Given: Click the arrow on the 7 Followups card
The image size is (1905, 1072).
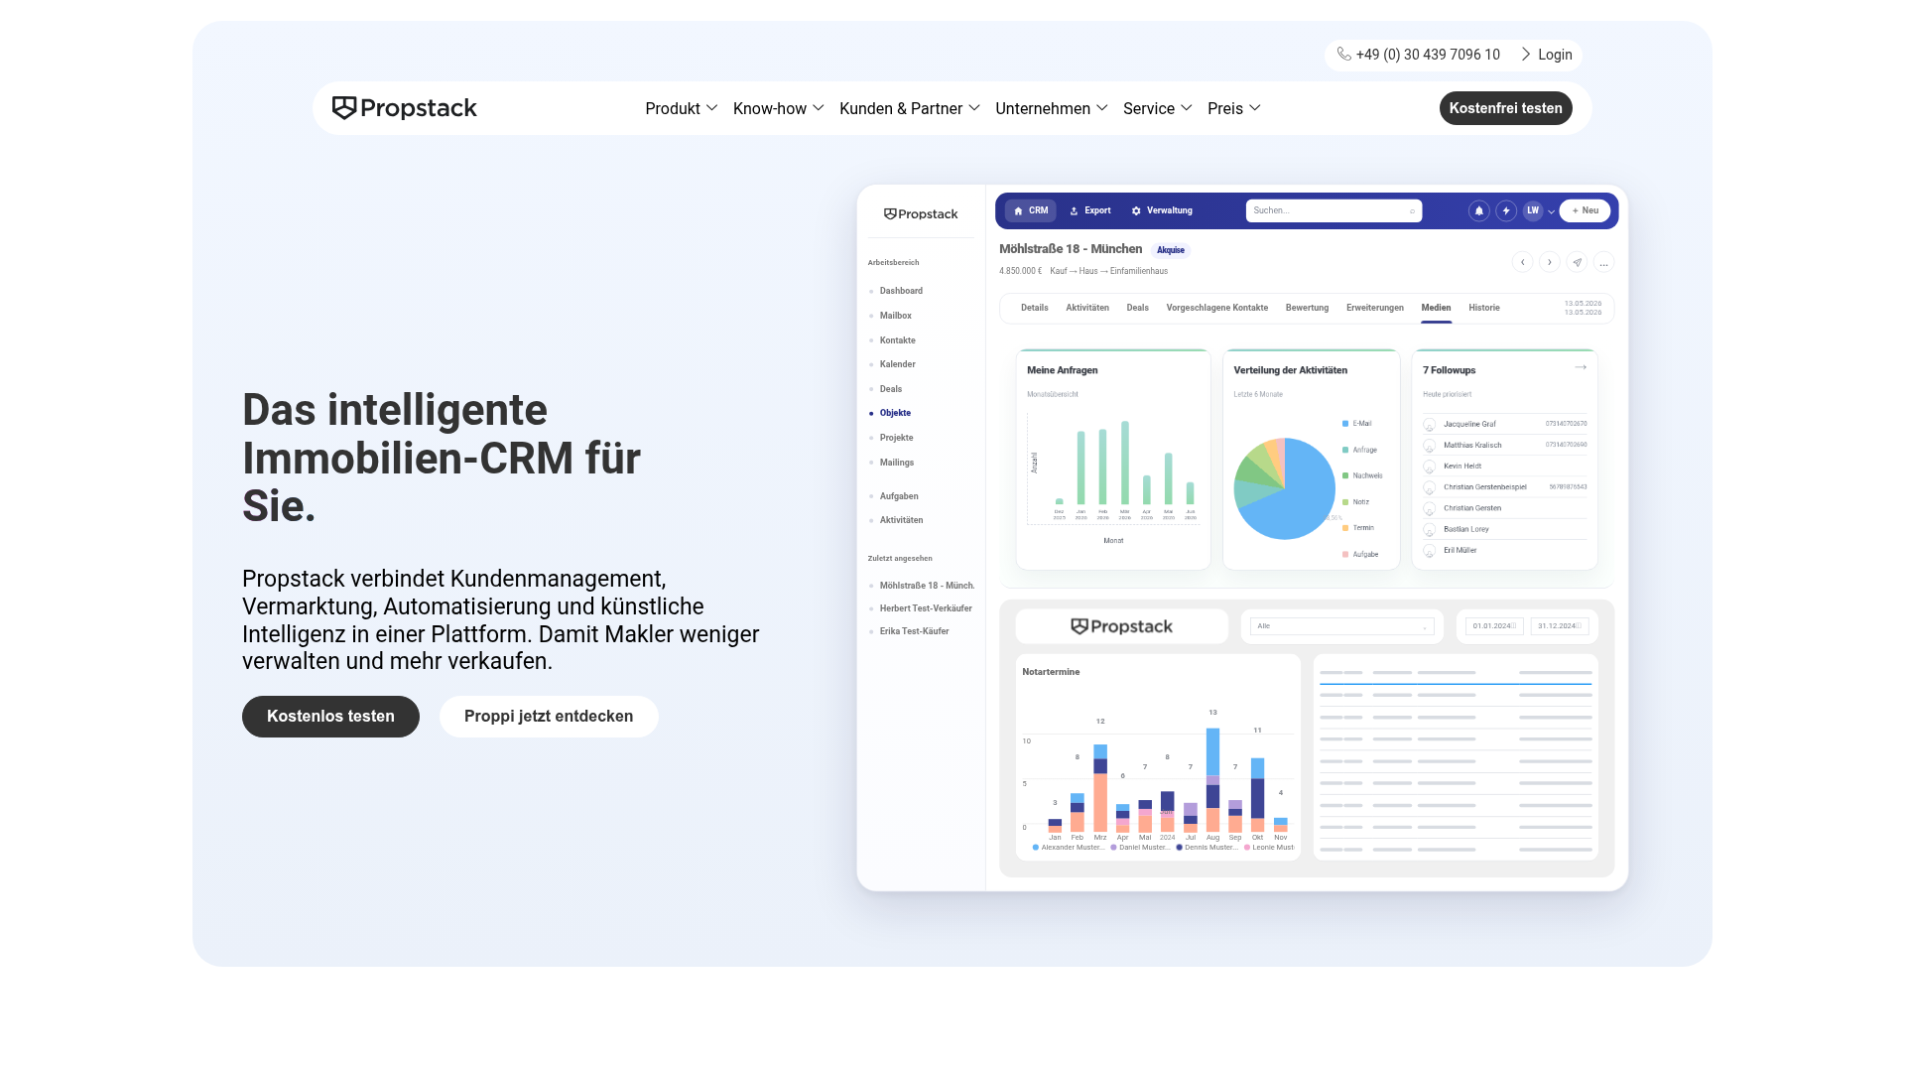Looking at the screenshot, I should coord(1581,367).
